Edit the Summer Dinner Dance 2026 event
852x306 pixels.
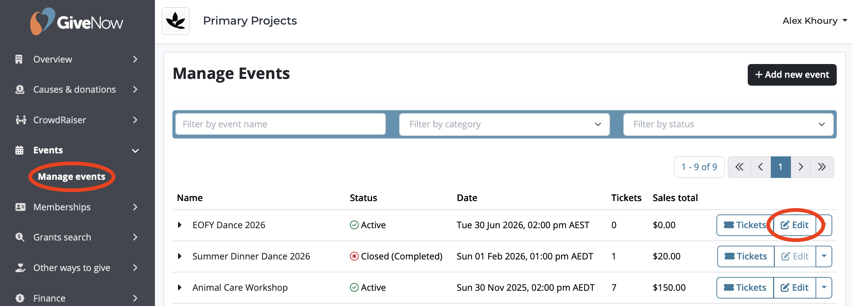(795, 256)
